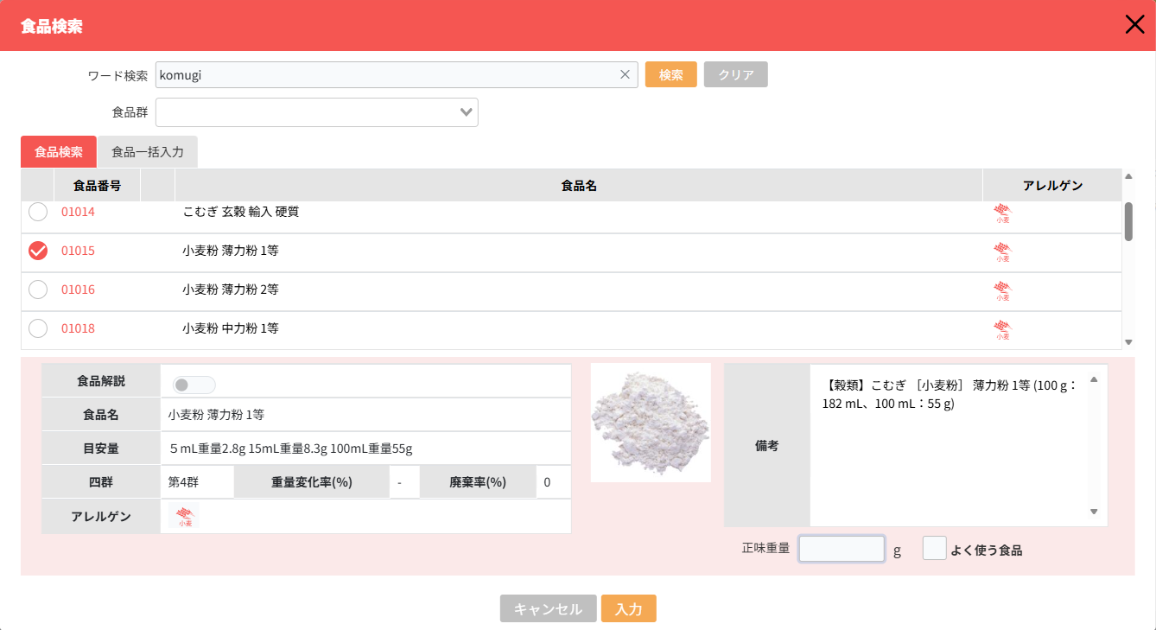Click wheat allergen icon in row 01016
The height and width of the screenshot is (630, 1156).
pyautogui.click(x=1002, y=291)
